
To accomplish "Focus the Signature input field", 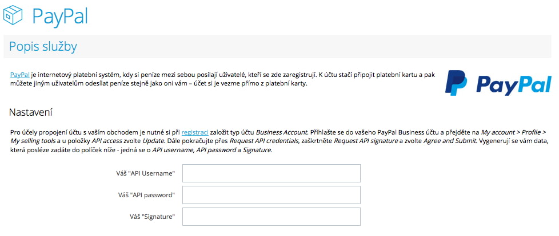I will [x=271, y=217].
